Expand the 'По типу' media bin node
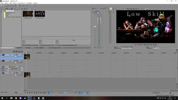This screenshot has height=100, width=178. [x=3, y=14]
